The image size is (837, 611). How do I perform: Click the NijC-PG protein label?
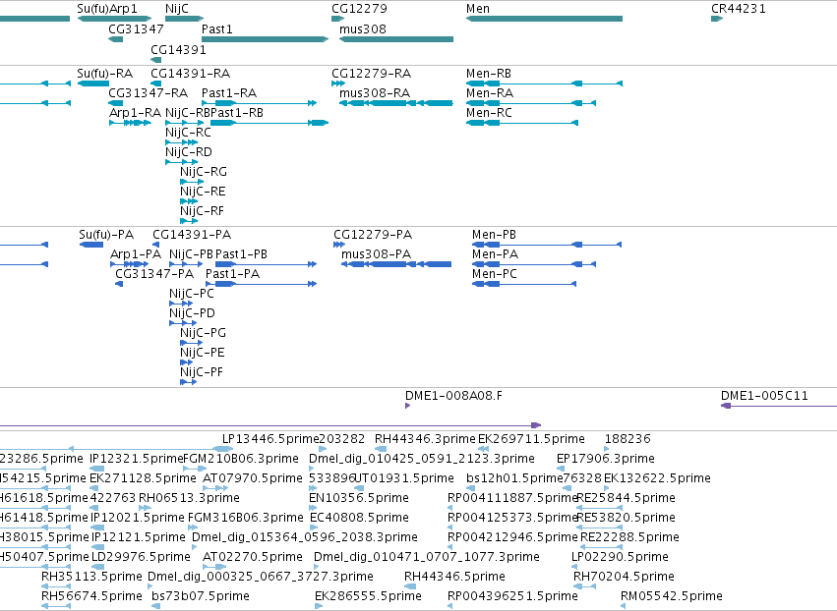click(x=204, y=333)
